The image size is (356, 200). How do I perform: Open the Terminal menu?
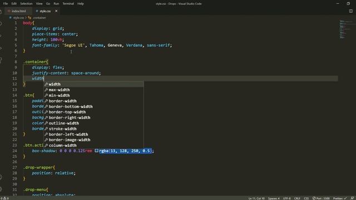pyautogui.click(x=68, y=4)
